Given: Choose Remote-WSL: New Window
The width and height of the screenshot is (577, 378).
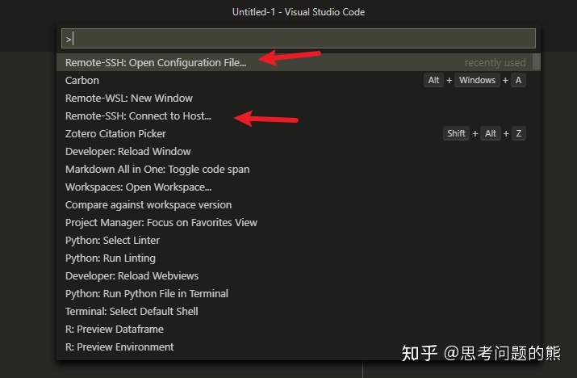Looking at the screenshot, I should pyautogui.click(x=299, y=98).
